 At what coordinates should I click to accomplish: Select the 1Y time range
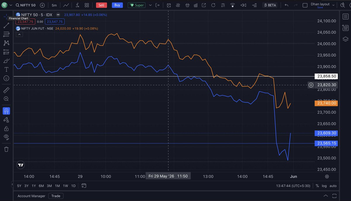[34, 186]
